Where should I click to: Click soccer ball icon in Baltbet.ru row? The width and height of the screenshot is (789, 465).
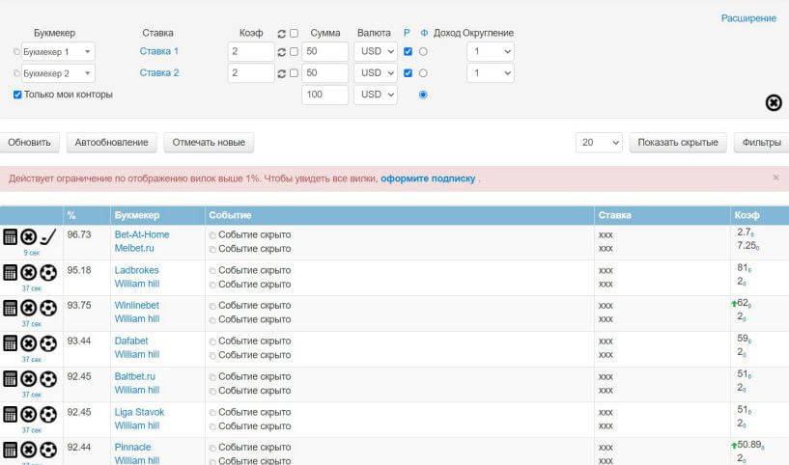[48, 378]
